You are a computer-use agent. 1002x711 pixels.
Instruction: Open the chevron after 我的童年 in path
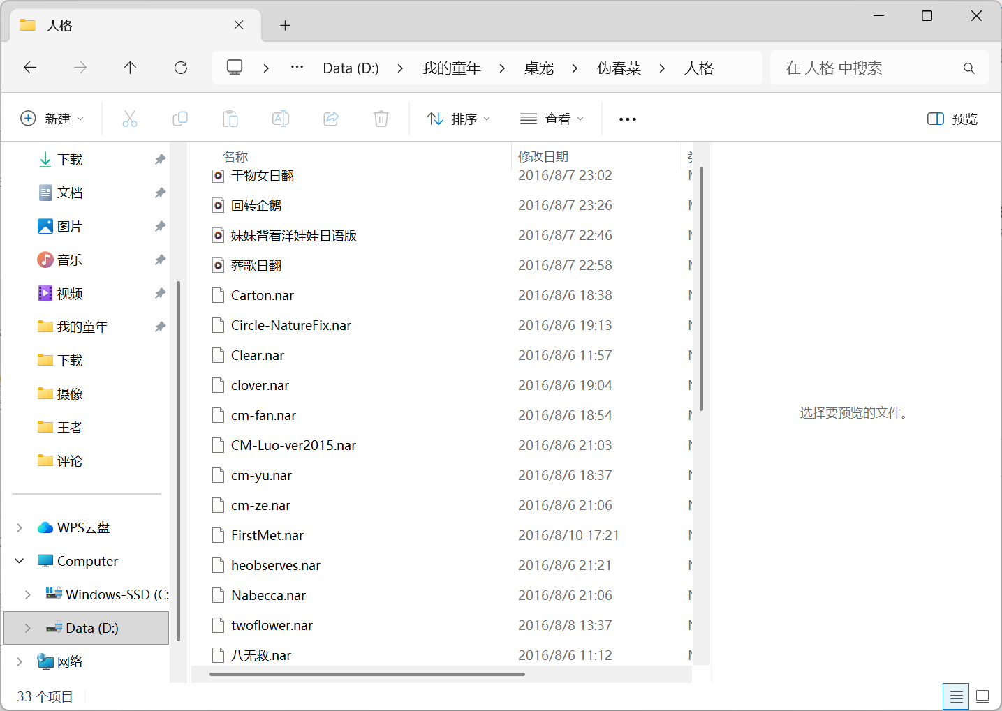point(502,68)
